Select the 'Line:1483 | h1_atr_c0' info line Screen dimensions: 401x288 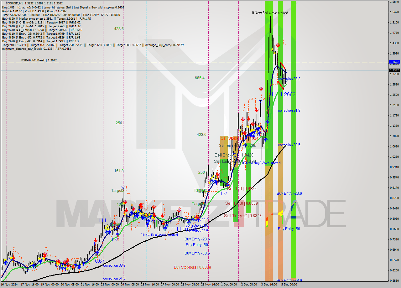tap(63, 7)
